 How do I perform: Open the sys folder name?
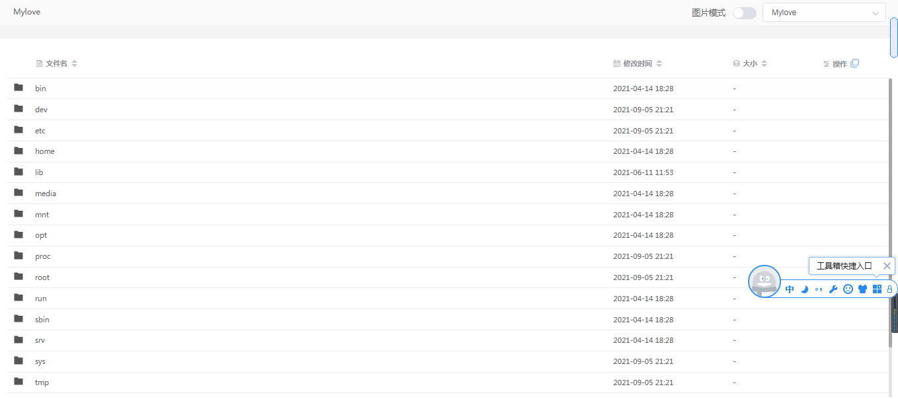pyautogui.click(x=40, y=361)
